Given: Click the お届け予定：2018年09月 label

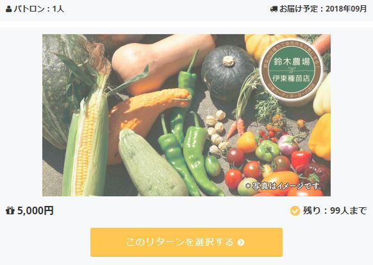Looking at the screenshot, I should click(x=323, y=9).
